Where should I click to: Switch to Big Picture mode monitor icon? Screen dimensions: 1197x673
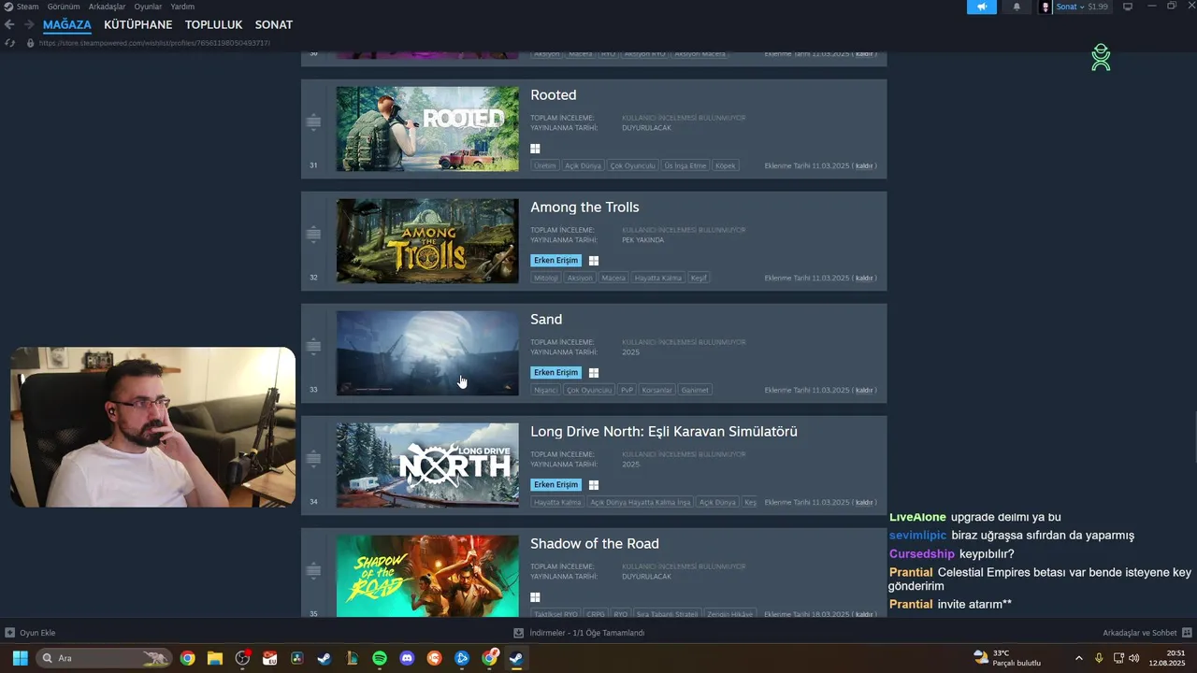click(x=1127, y=7)
